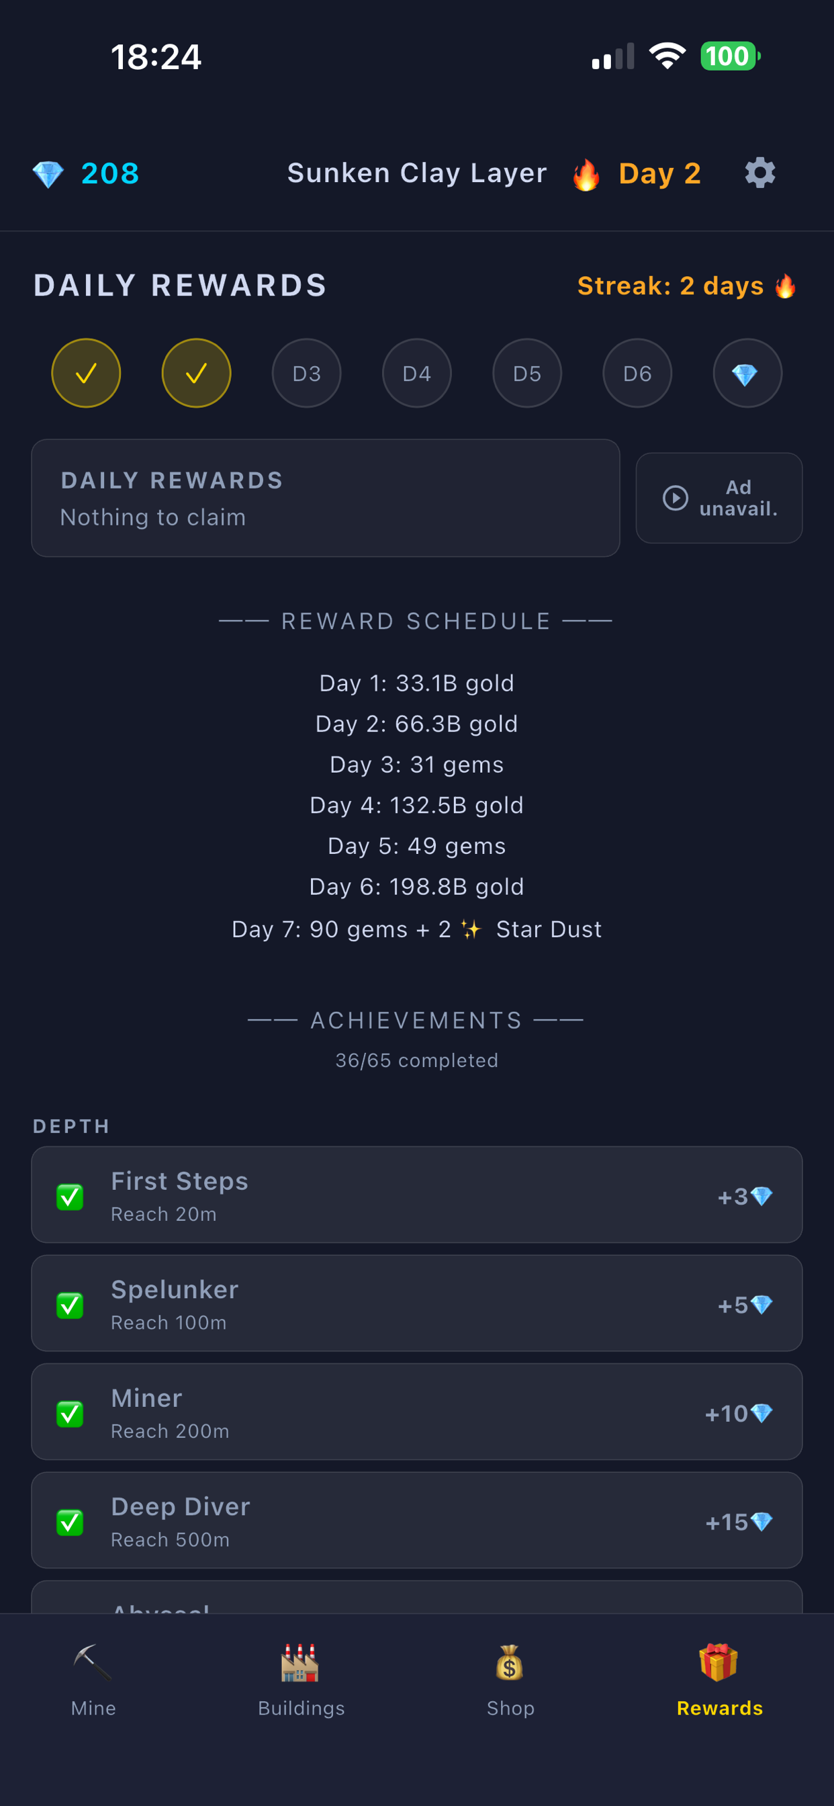Switch to the Rewards tab
The image size is (834, 1806).
[719, 1678]
